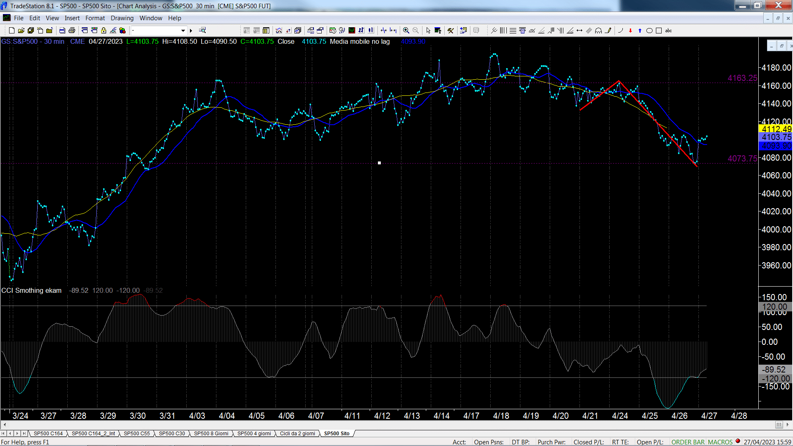Viewport: 793px width, 446px height.
Task: Open a file with the folder icon
Action: tap(21, 31)
